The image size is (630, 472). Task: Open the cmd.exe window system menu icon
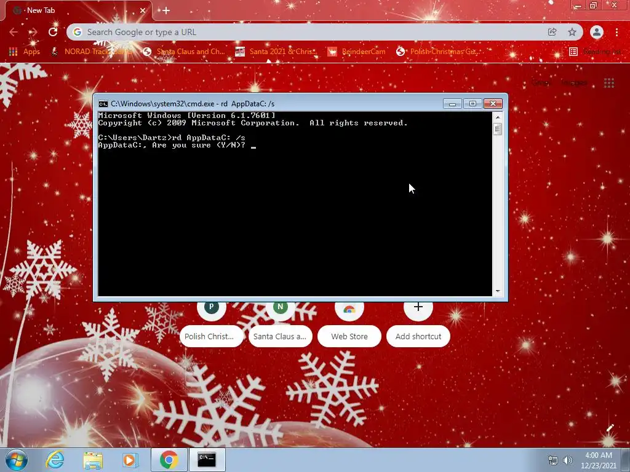[103, 104]
